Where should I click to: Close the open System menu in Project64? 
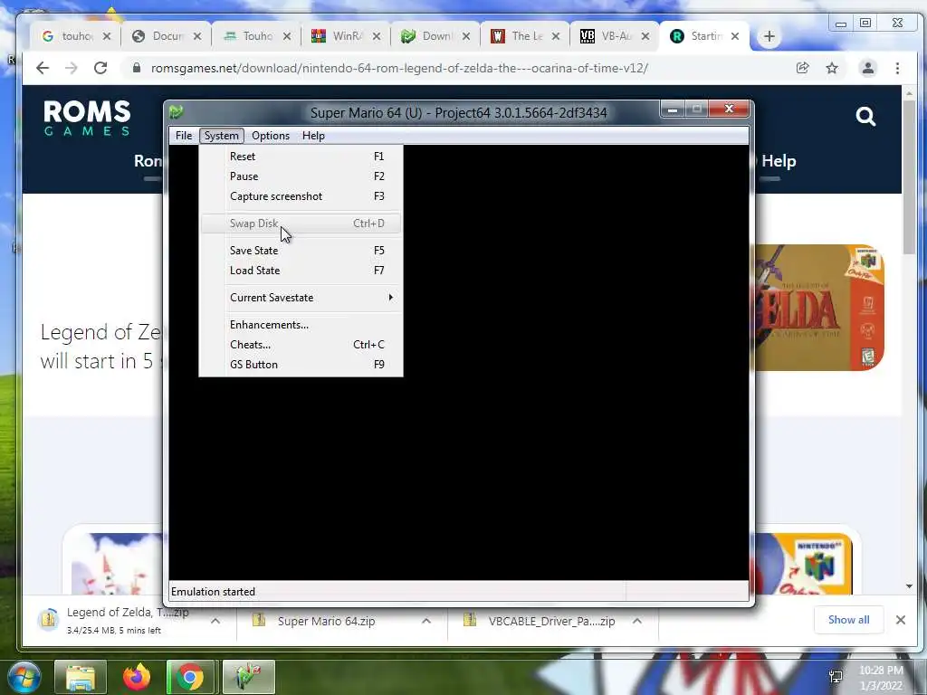coord(222,136)
